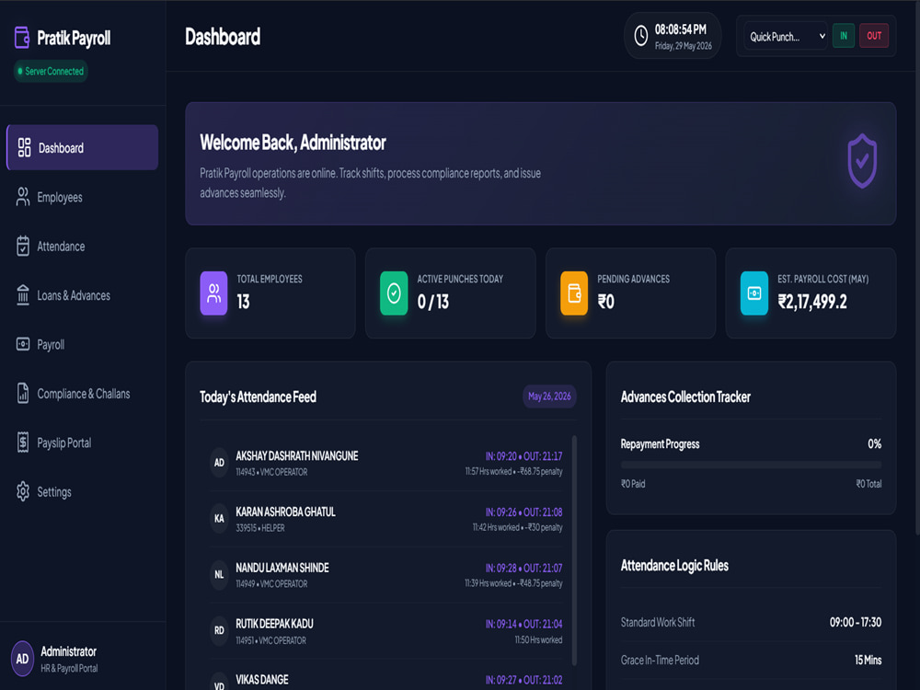Go to the Employees section
Image resolution: width=920 pixels, height=690 pixels.
(82, 197)
